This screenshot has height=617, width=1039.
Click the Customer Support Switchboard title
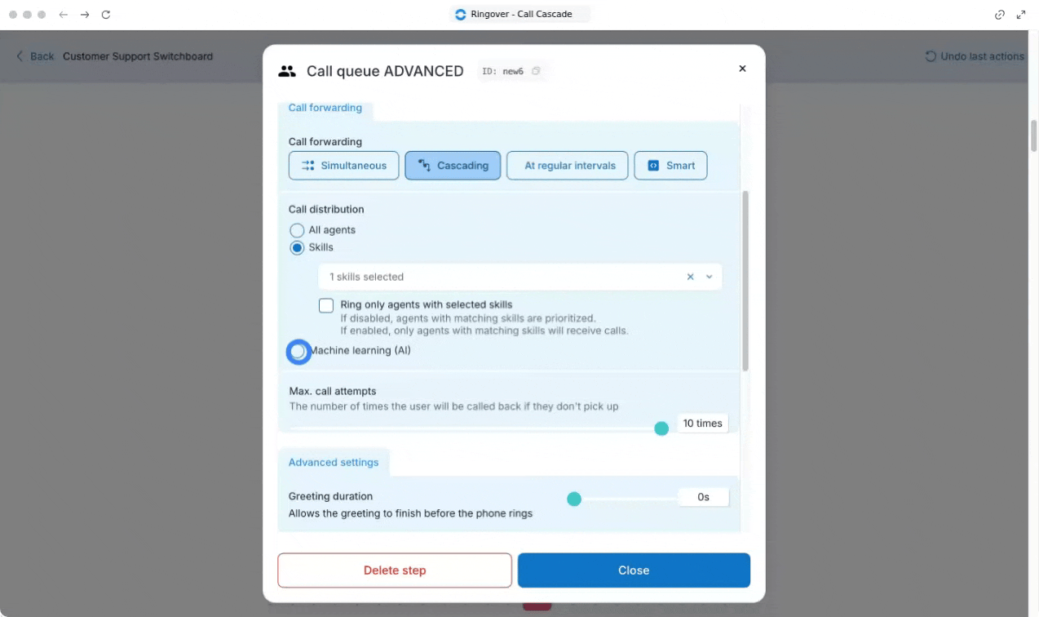pos(138,56)
